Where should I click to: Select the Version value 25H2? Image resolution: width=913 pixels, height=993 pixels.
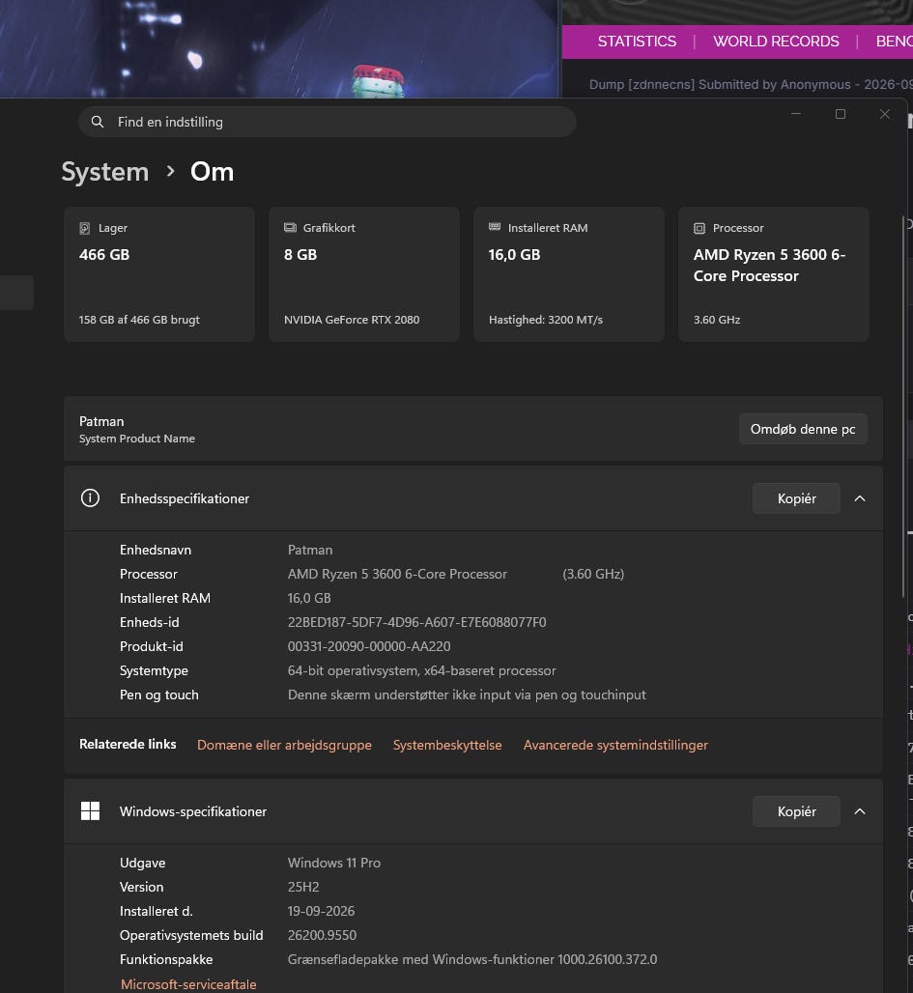tap(303, 888)
